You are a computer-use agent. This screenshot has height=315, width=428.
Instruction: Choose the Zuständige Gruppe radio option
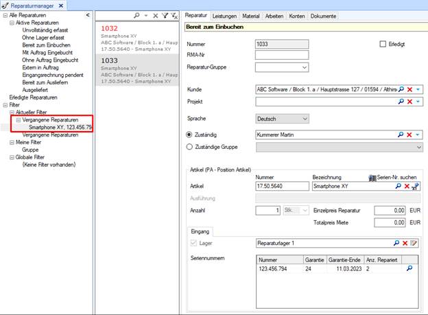click(189, 147)
